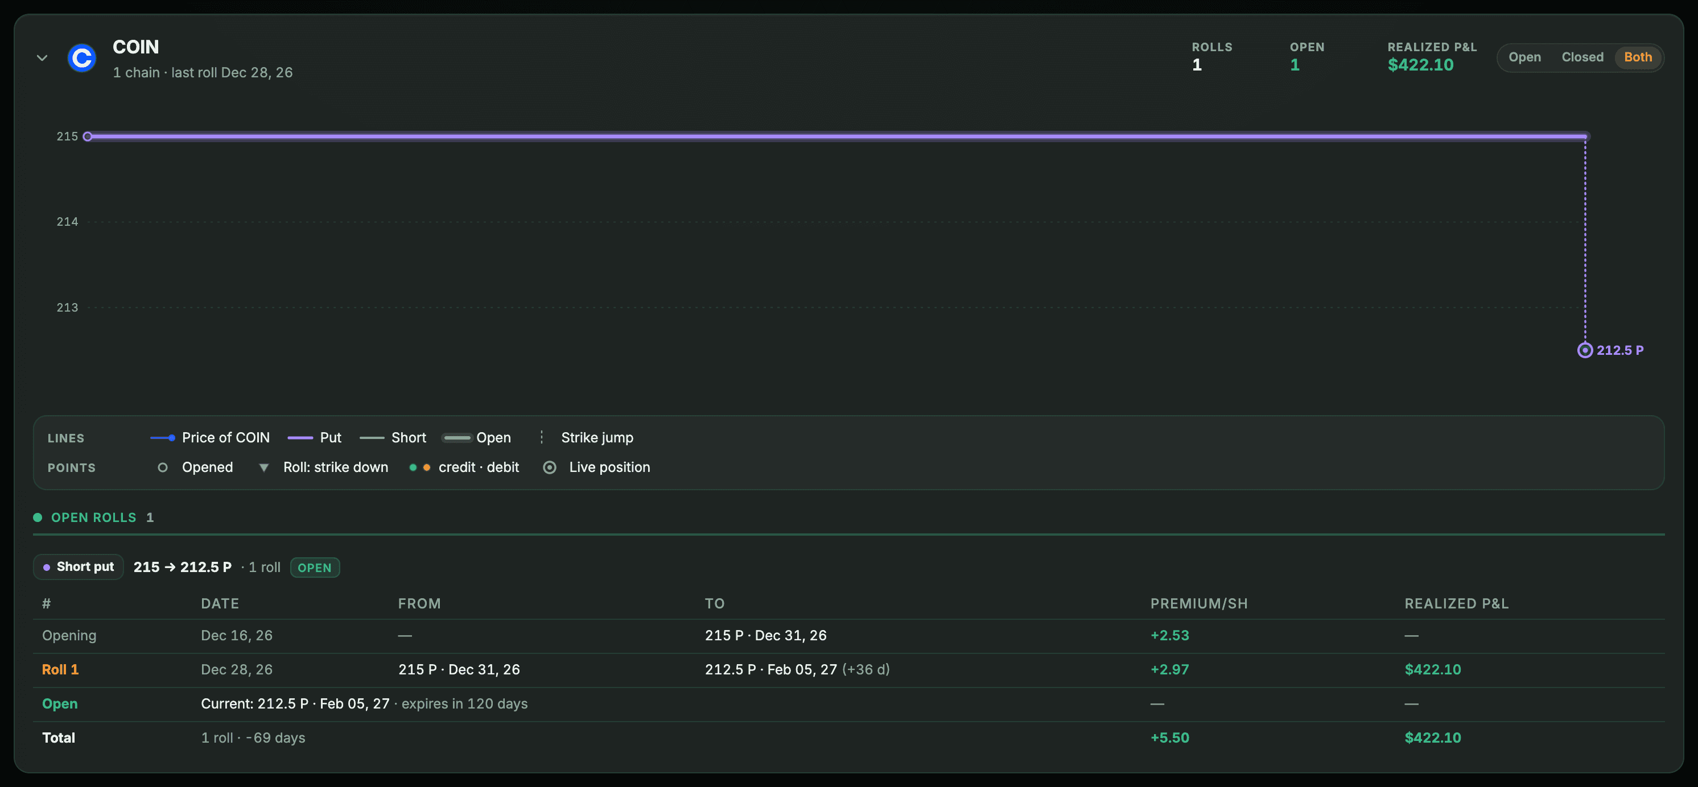Select the Closed filter toggle
The width and height of the screenshot is (1698, 787).
1582,57
